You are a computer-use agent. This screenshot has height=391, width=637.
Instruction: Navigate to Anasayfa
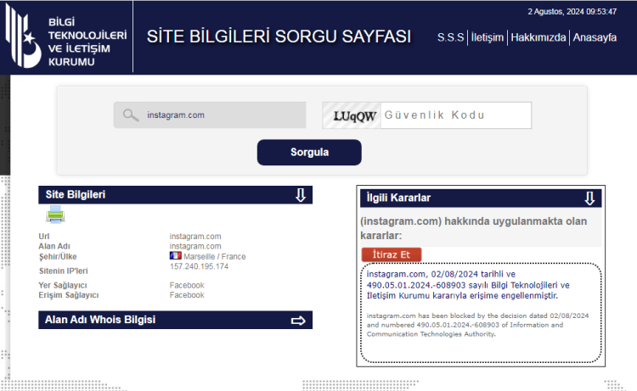pos(595,37)
